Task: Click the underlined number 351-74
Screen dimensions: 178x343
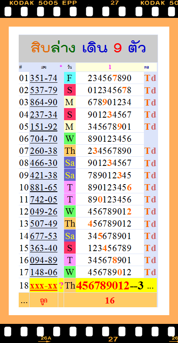Action: coord(44,78)
